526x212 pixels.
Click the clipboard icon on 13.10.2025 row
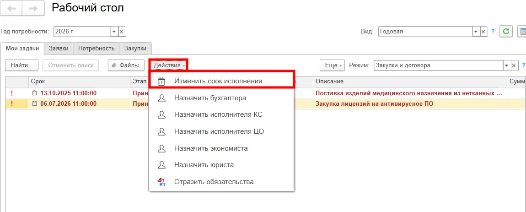point(34,93)
